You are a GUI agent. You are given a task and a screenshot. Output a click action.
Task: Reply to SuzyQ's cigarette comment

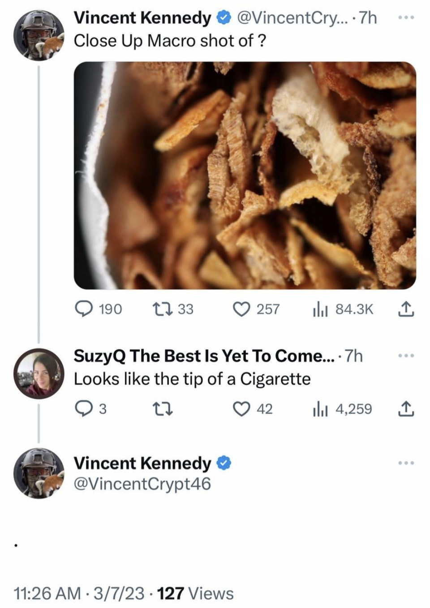pyautogui.click(x=83, y=409)
